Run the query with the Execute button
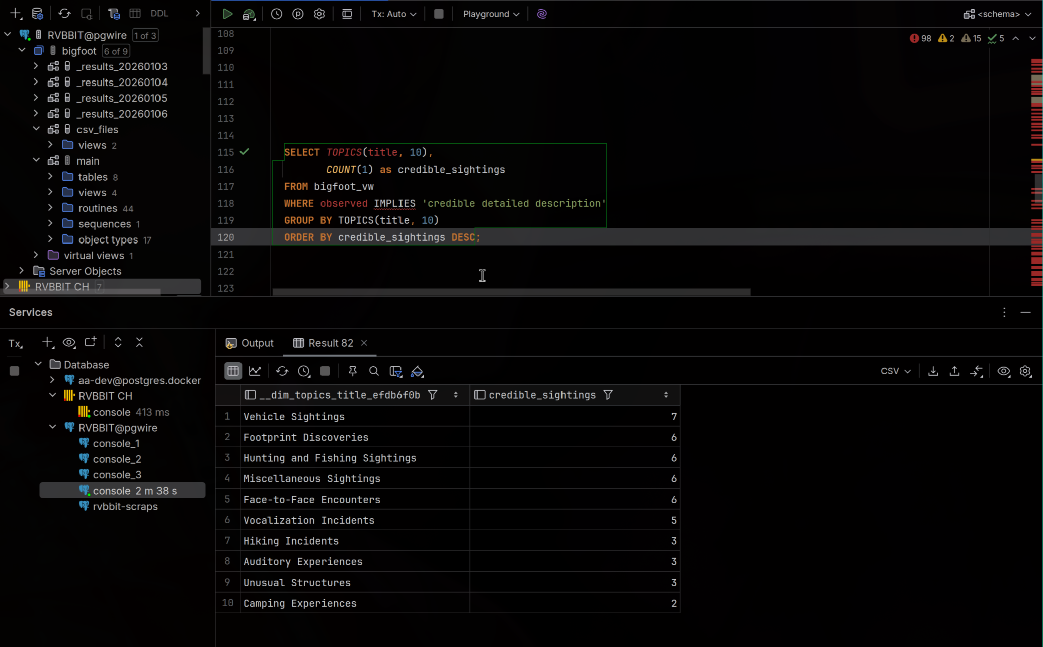 click(x=227, y=14)
